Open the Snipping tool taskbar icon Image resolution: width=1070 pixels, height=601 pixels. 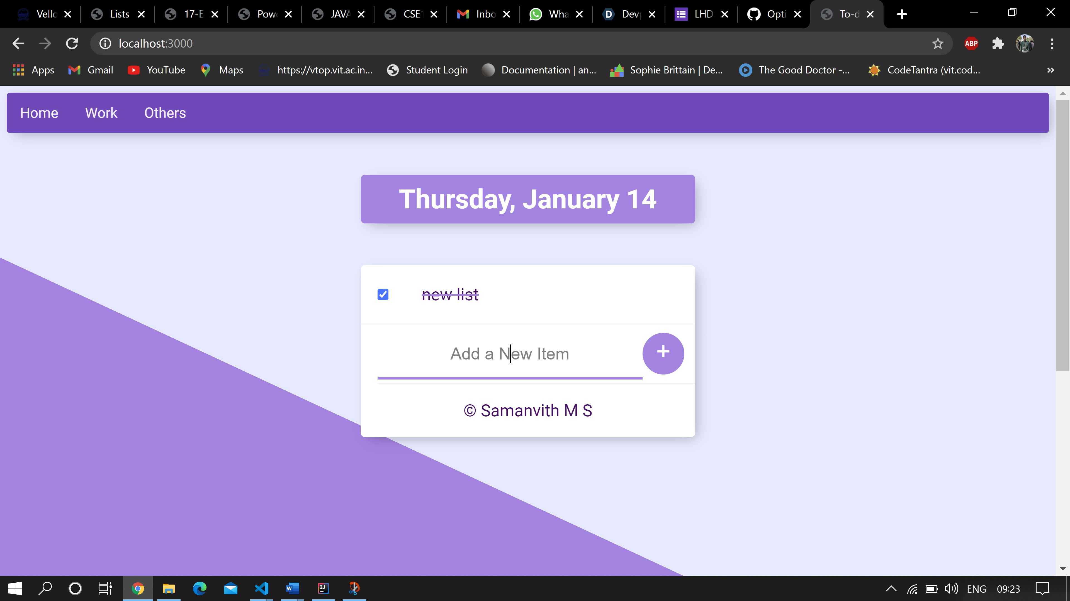354,588
